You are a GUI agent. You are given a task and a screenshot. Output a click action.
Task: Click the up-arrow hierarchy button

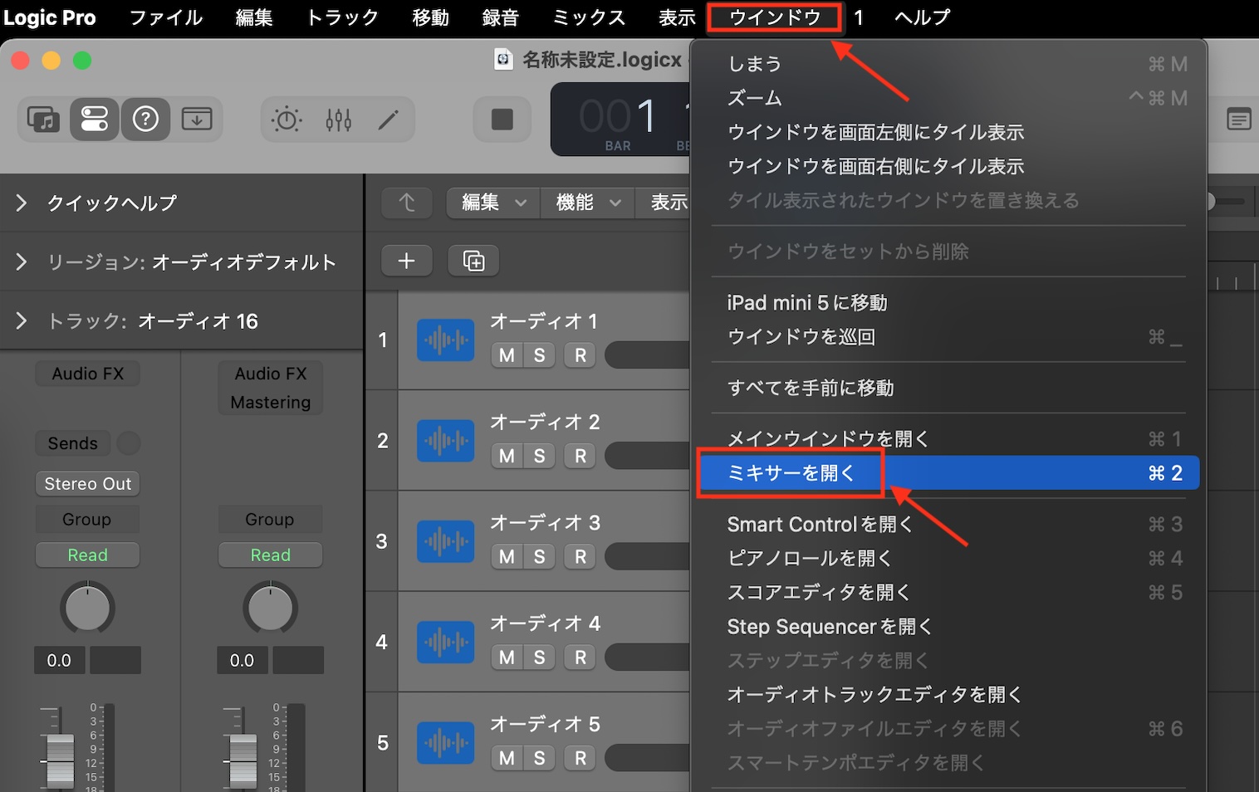point(406,203)
